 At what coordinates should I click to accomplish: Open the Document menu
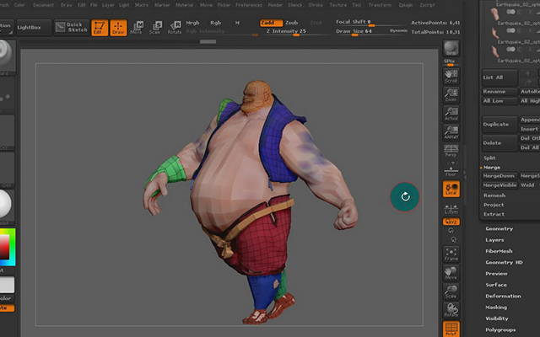[43, 5]
